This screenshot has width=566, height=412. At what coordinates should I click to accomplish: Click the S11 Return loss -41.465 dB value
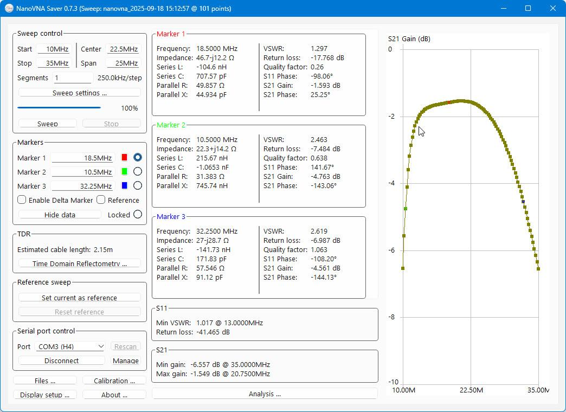213,332
